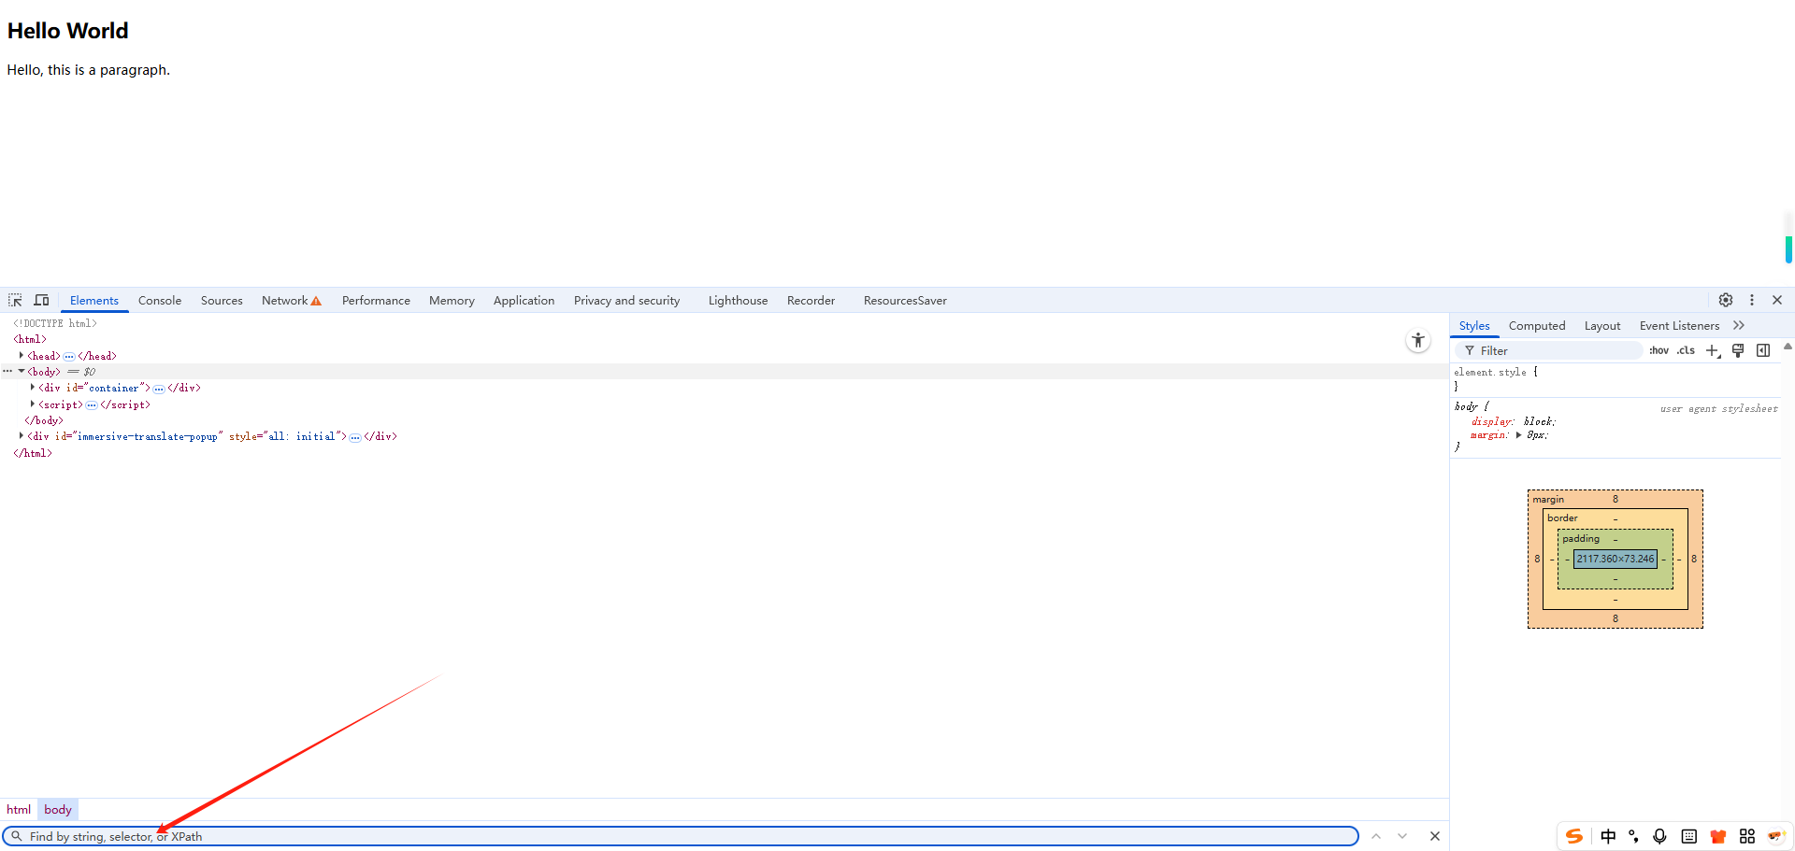Open the Privacy and security tab
Image resolution: width=1795 pixels, height=851 pixels.
click(x=626, y=300)
